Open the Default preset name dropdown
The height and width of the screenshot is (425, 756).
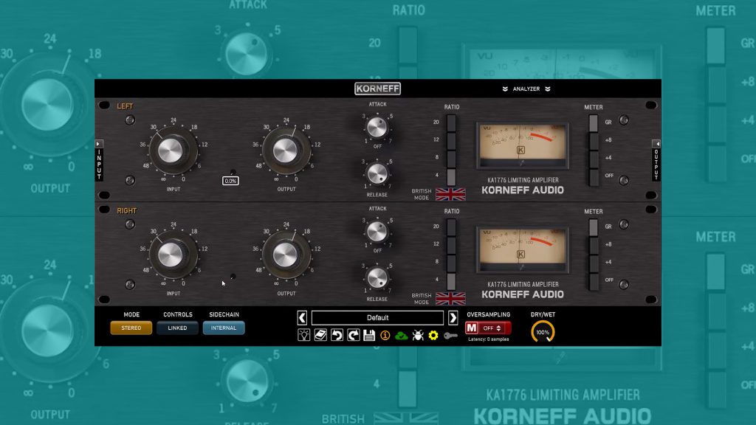(x=377, y=317)
